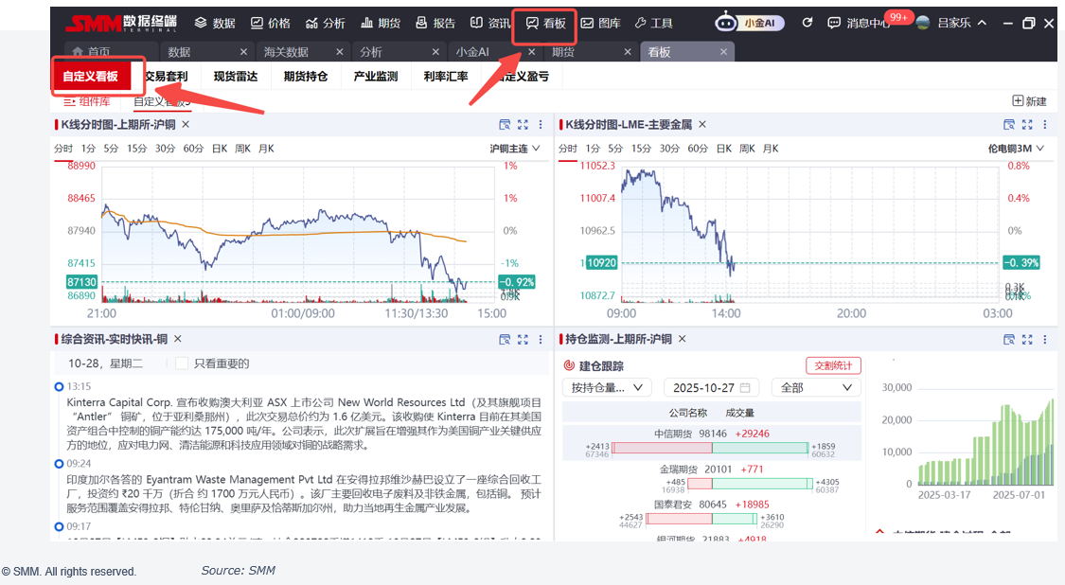Select the 期货持仓 sub-tab
Screen dimensions: 1065x585
pos(306,76)
